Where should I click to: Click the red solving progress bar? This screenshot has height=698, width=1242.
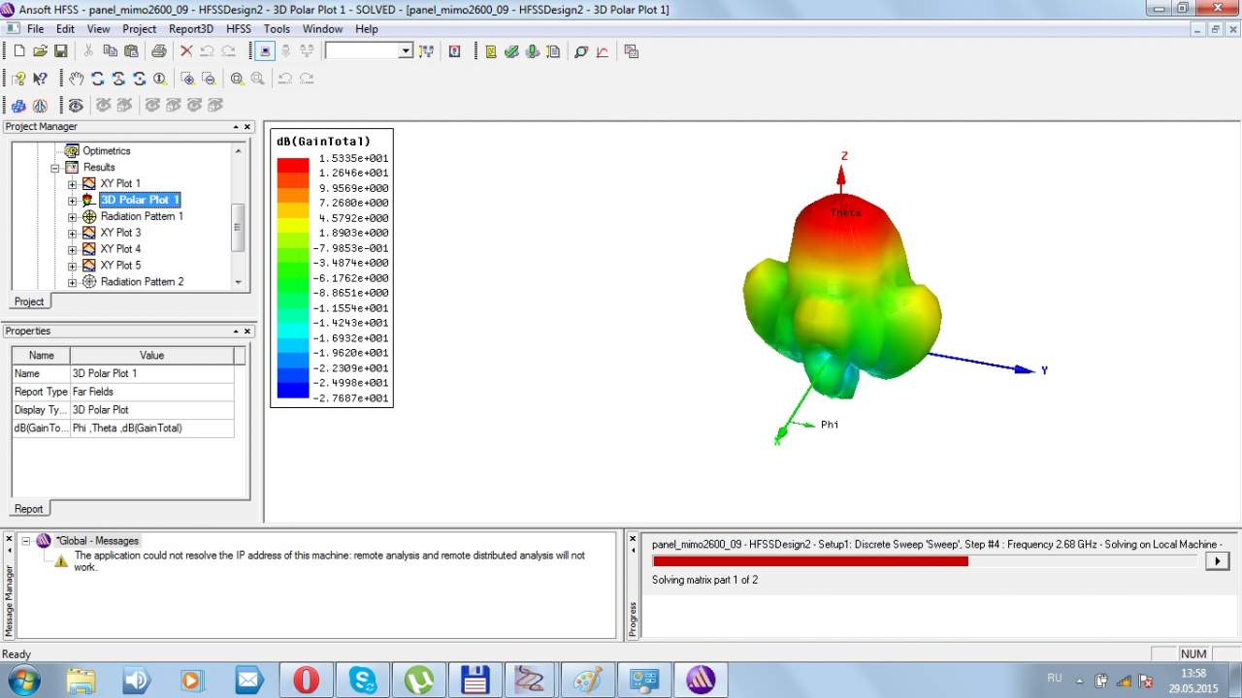810,561
